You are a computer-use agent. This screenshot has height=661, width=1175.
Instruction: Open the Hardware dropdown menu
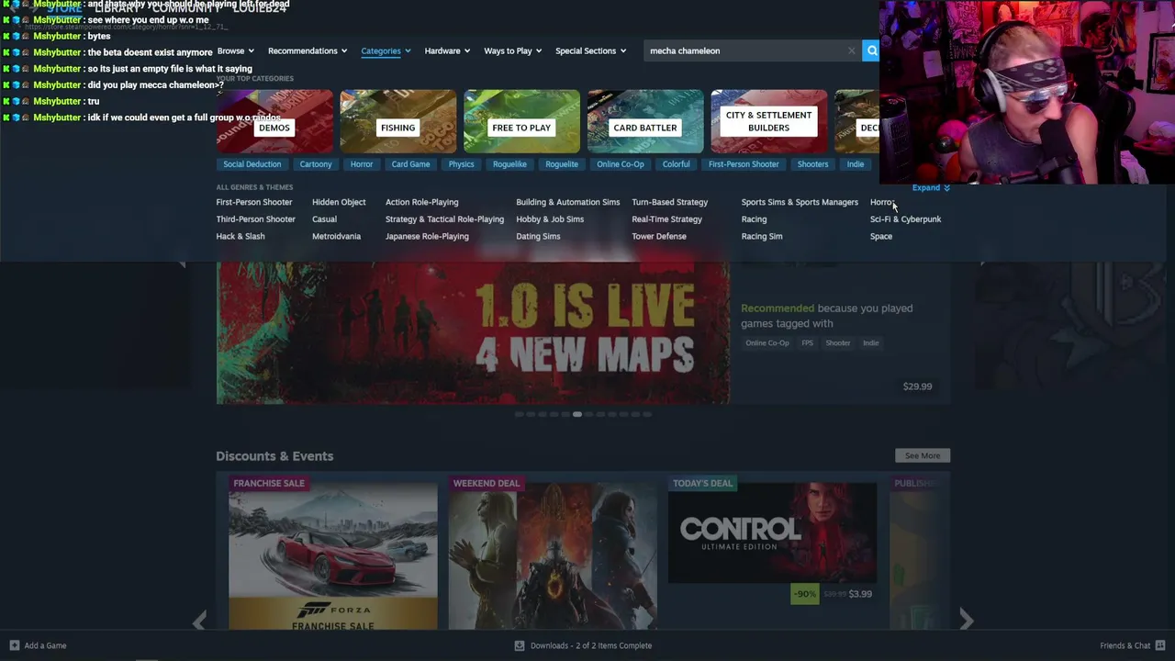click(447, 50)
